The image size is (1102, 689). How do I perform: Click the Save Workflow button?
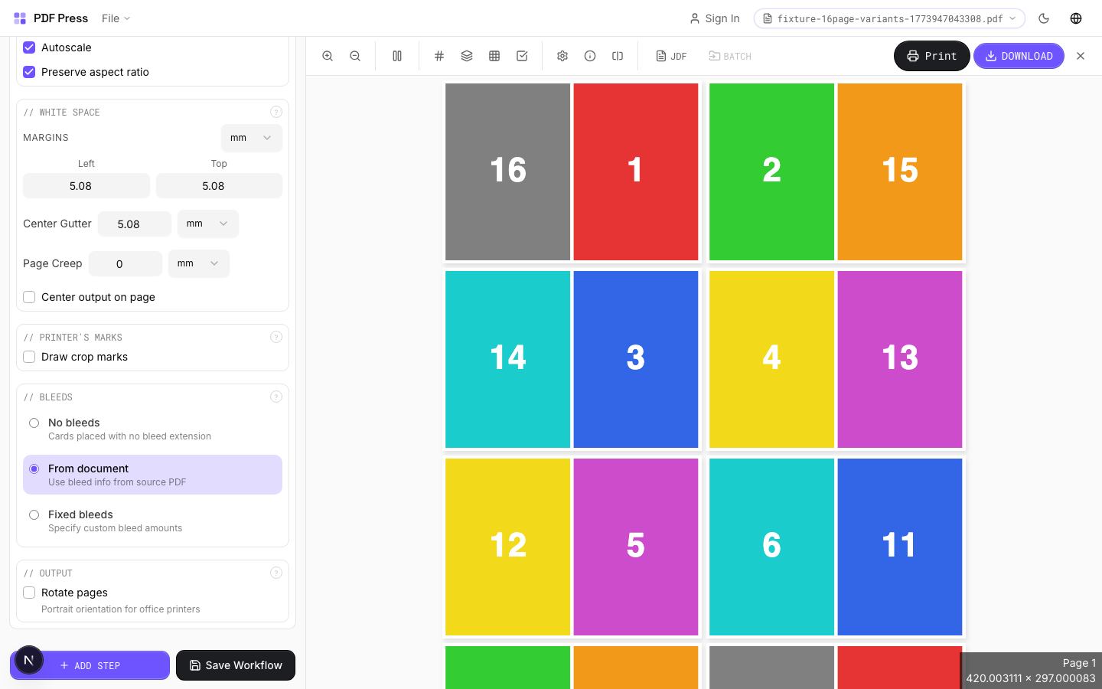(x=235, y=665)
